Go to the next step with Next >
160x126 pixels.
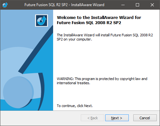117,118
